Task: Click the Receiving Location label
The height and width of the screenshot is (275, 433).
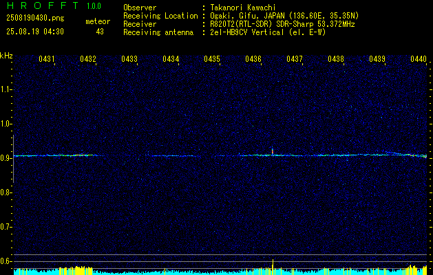Action: pos(160,16)
